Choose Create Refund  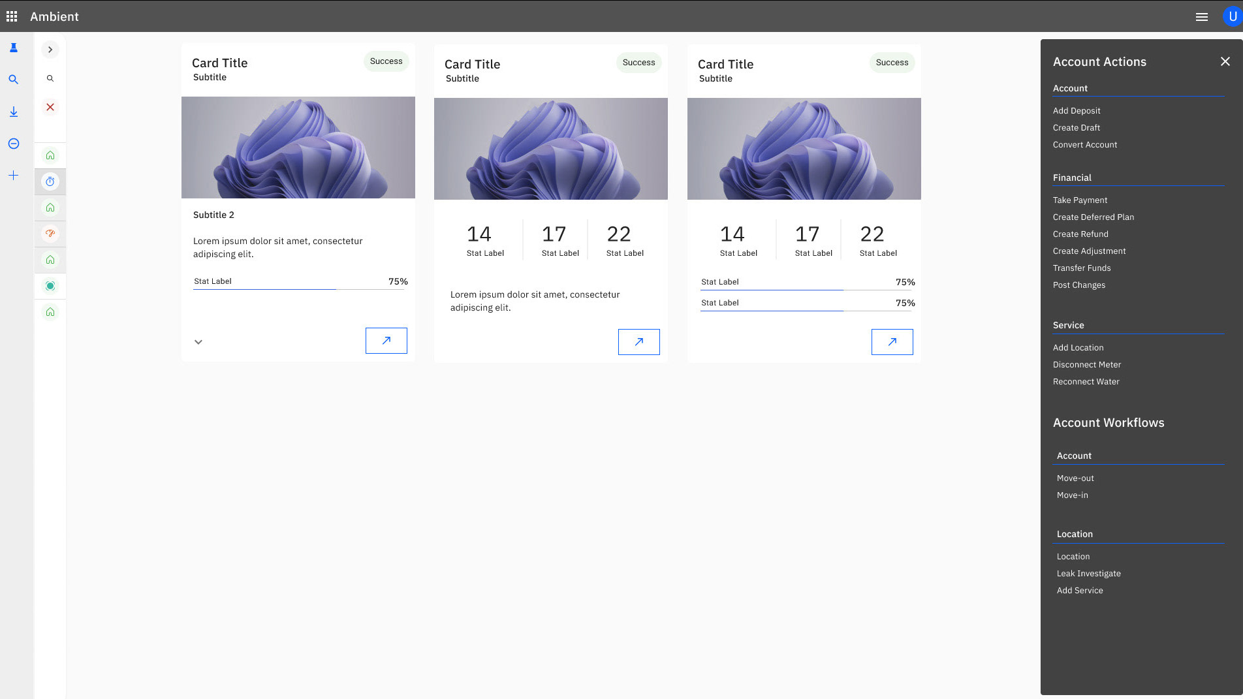click(x=1080, y=234)
